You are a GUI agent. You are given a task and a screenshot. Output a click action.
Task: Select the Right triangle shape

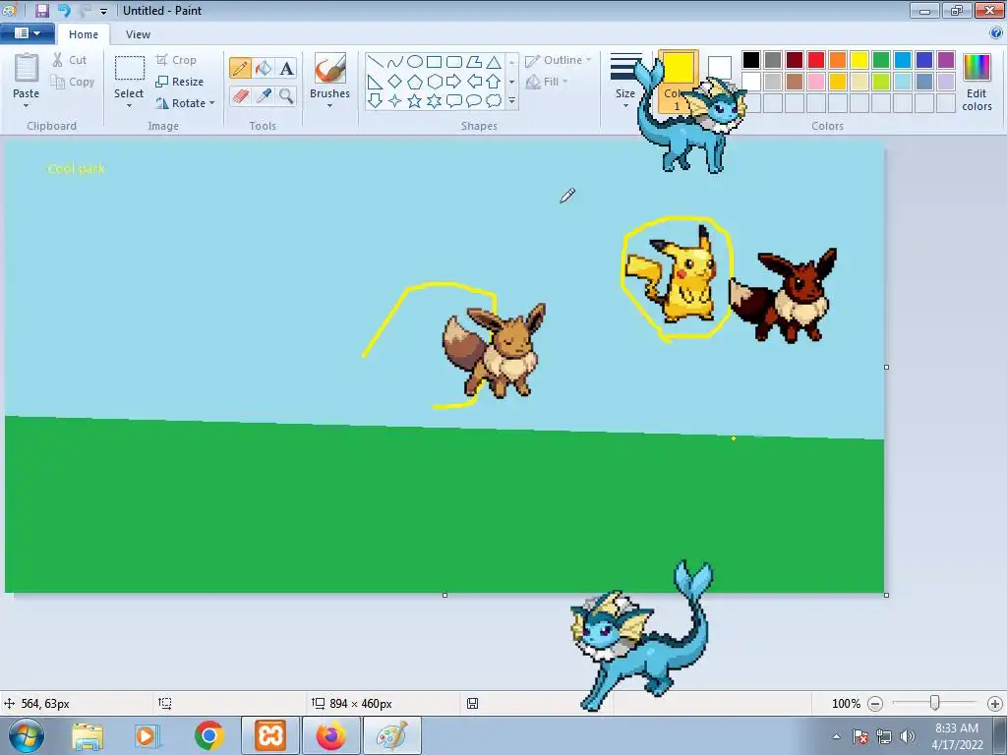376,82
